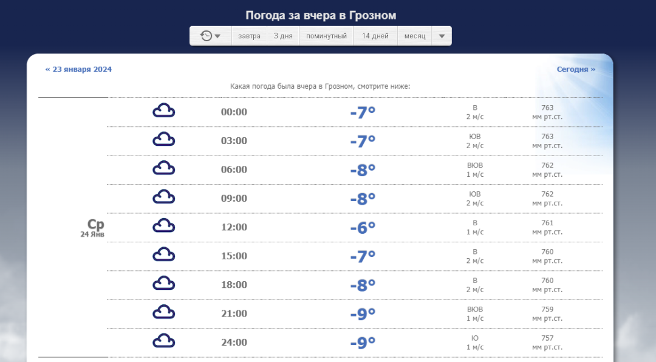
Task: Open the history clock dropdown
Action: pyautogui.click(x=210, y=36)
